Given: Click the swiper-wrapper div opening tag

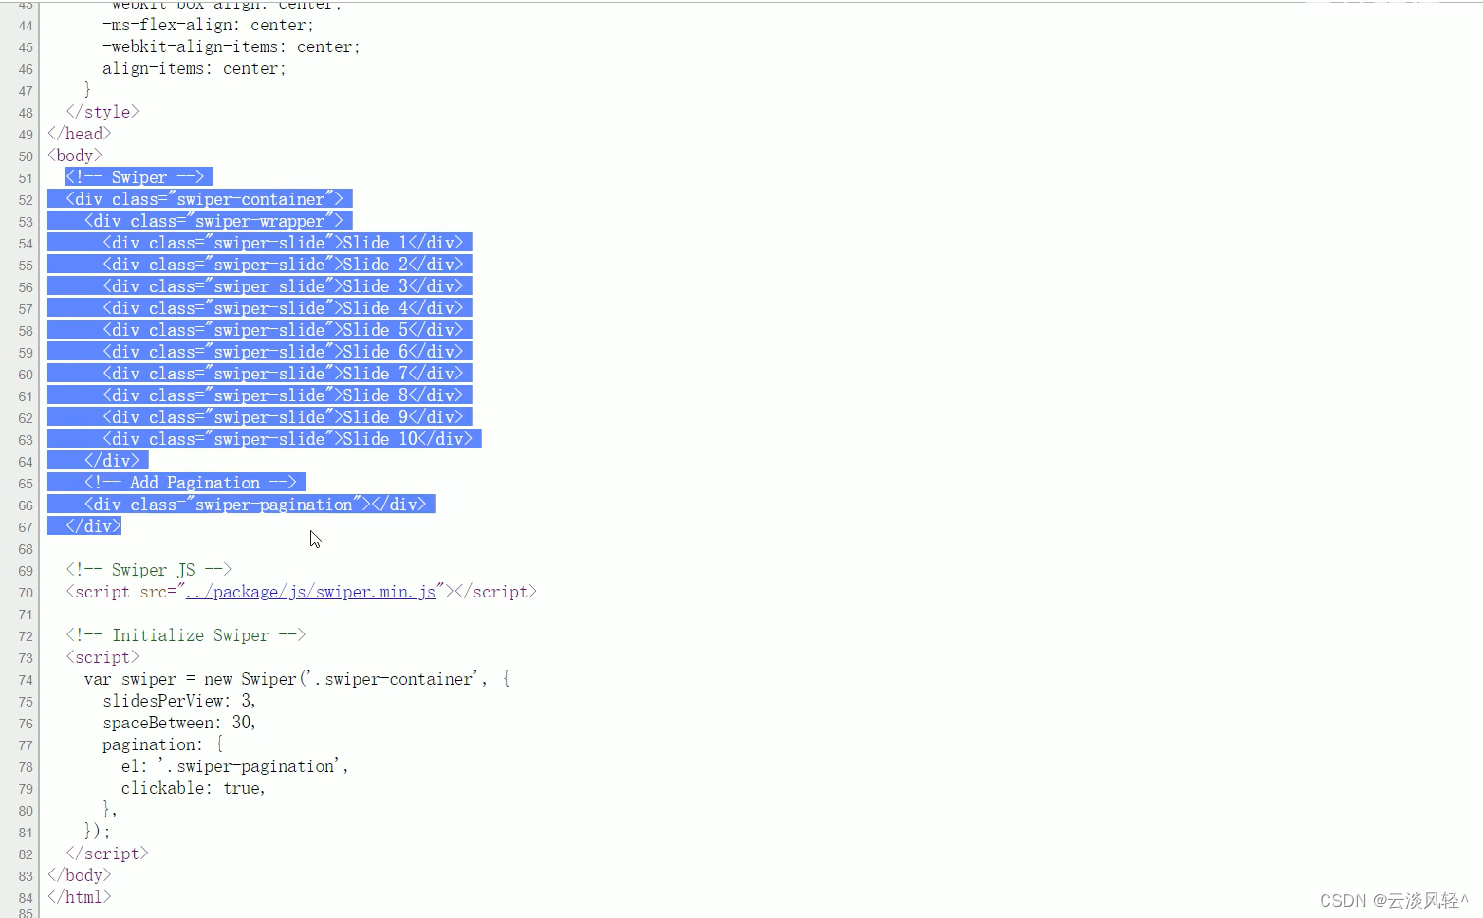Looking at the screenshot, I should click(x=213, y=221).
